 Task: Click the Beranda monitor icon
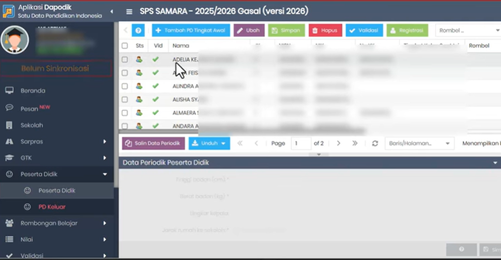9,90
